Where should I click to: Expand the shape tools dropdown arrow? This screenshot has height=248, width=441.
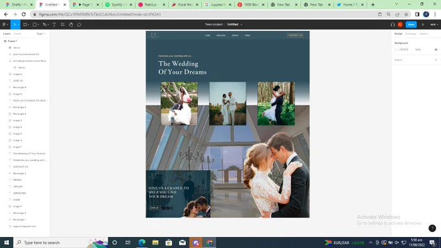(x=38, y=25)
